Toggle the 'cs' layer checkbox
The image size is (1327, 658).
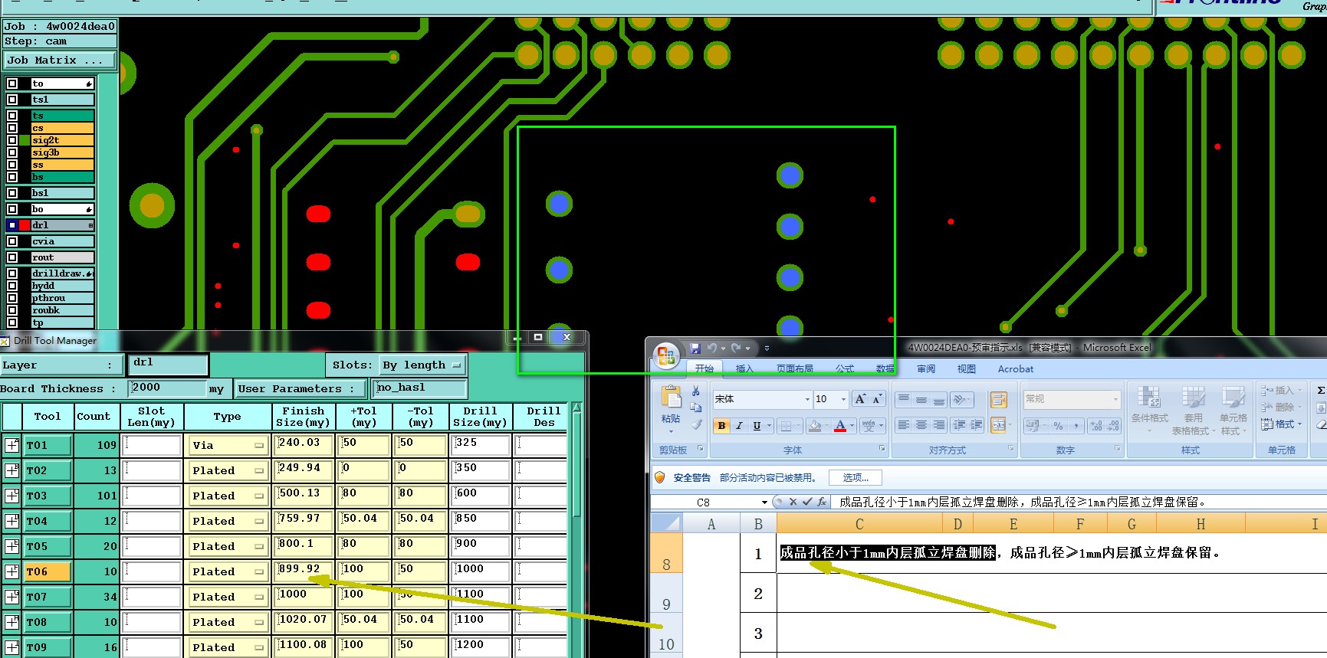coord(12,128)
